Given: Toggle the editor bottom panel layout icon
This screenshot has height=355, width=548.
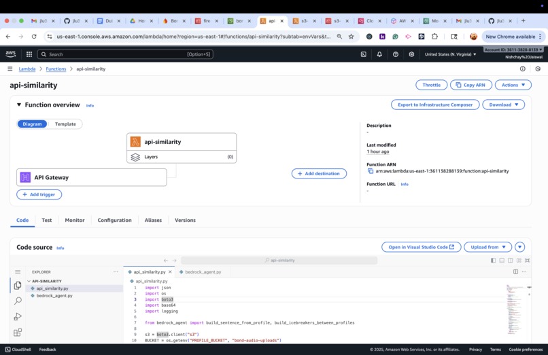Looking at the screenshot, I should click(502, 261).
